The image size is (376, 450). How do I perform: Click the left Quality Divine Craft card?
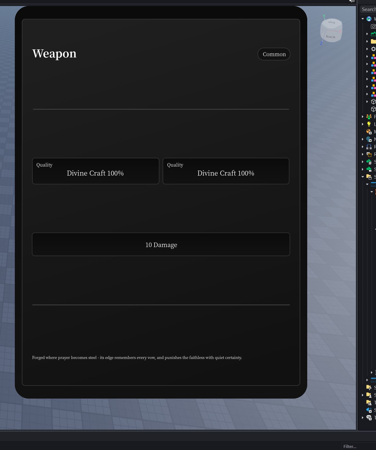[96, 171]
